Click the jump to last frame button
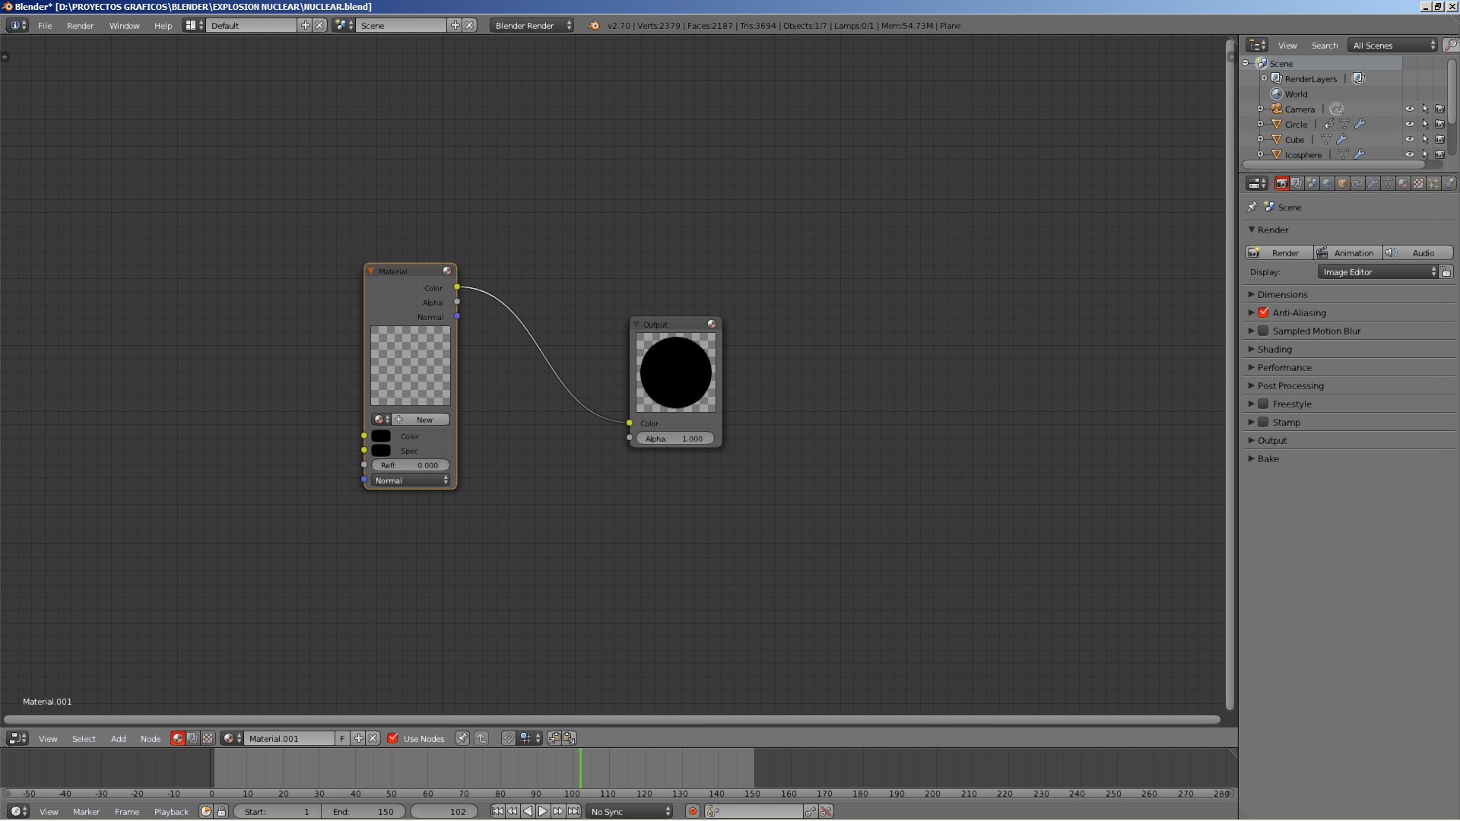 click(574, 811)
